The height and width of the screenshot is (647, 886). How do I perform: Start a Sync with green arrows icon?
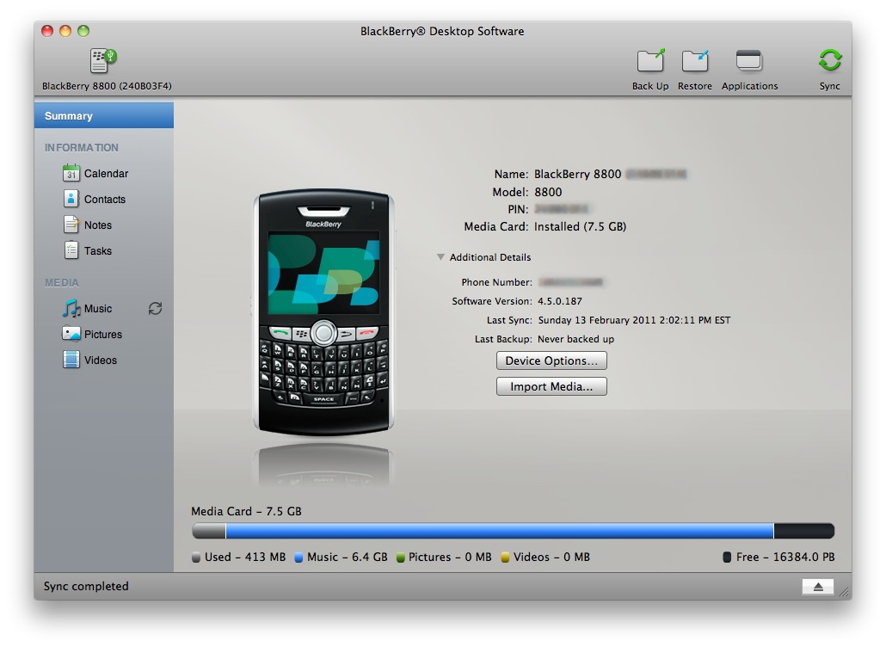point(829,60)
